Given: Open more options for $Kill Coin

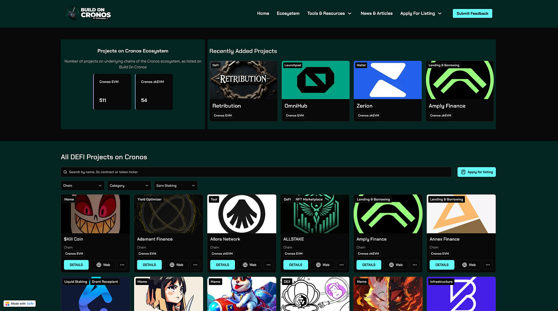Looking at the screenshot, I should pos(122,265).
